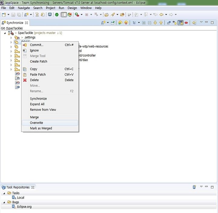Image resolution: width=218 pixels, height=213 pixels.
Task: Open the dropdown next to New wizard icon
Action: [8, 14]
